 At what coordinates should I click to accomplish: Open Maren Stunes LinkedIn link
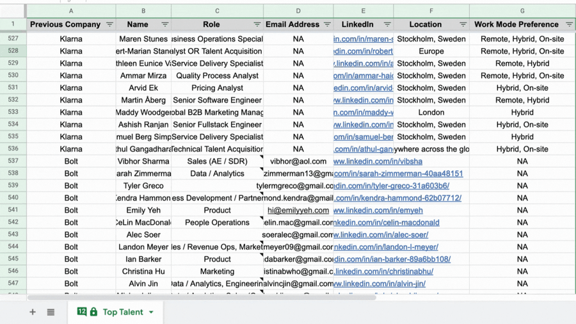(x=364, y=39)
